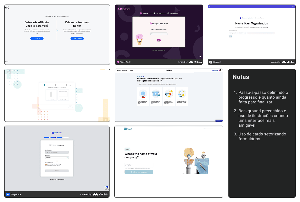
Task: Select the Execution stage card
Action: 169,97
